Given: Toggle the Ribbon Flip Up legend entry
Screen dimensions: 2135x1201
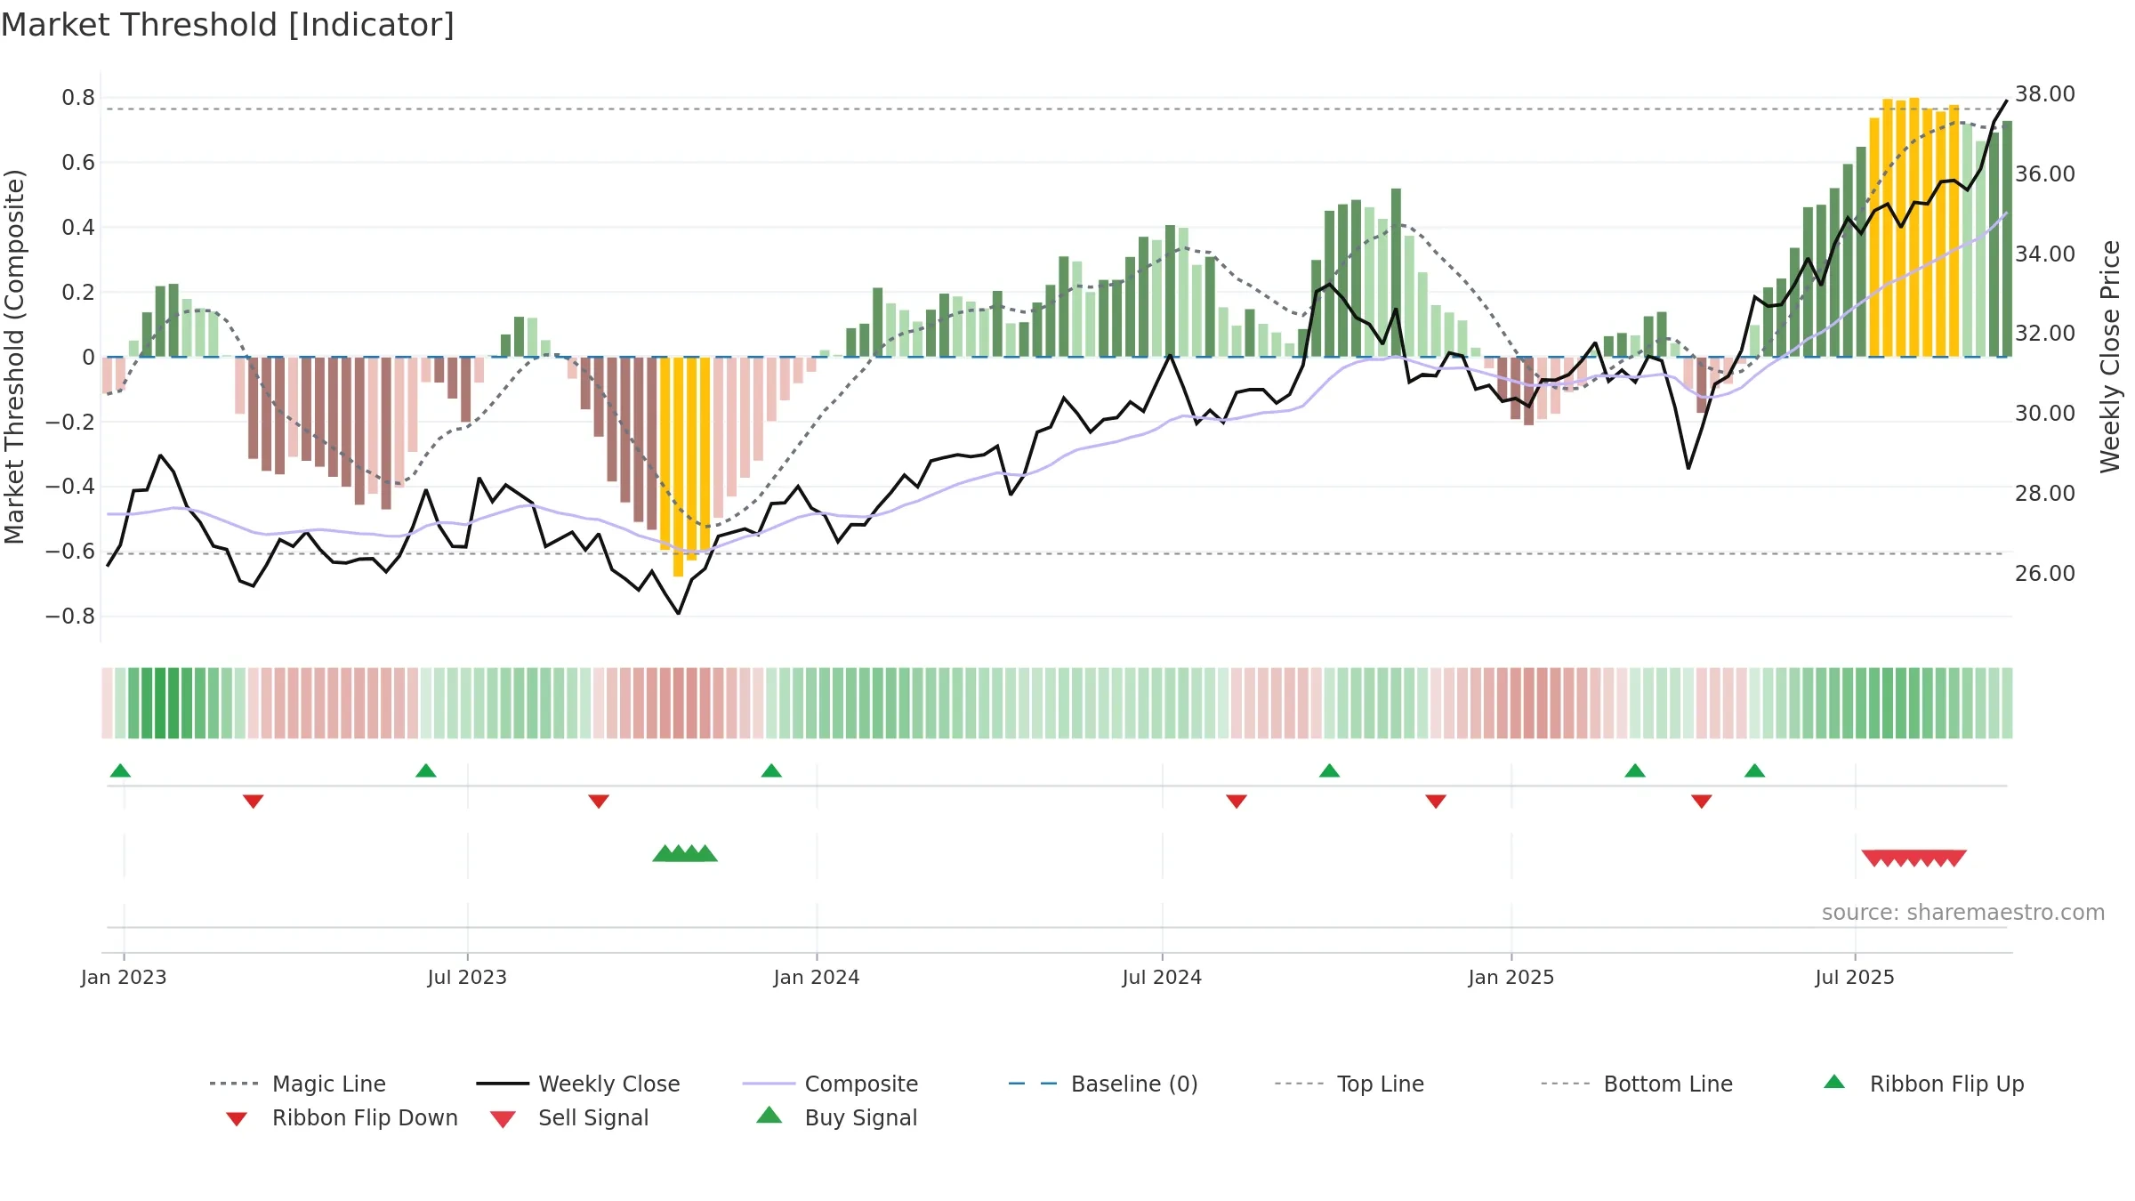Looking at the screenshot, I should (1923, 1084).
